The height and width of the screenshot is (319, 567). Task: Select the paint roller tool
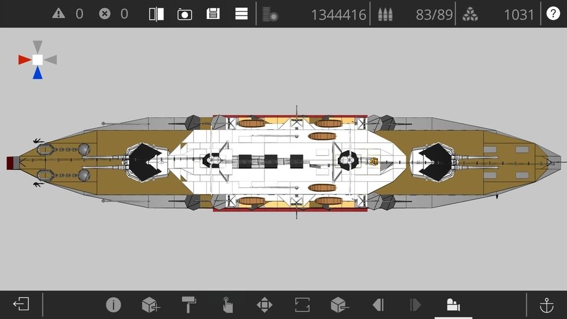pos(189,305)
